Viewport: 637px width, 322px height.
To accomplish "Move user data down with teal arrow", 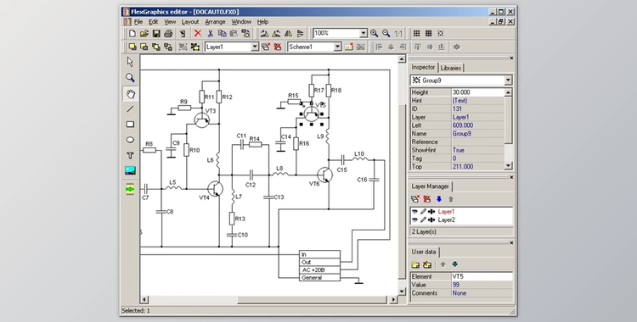I will (x=455, y=264).
